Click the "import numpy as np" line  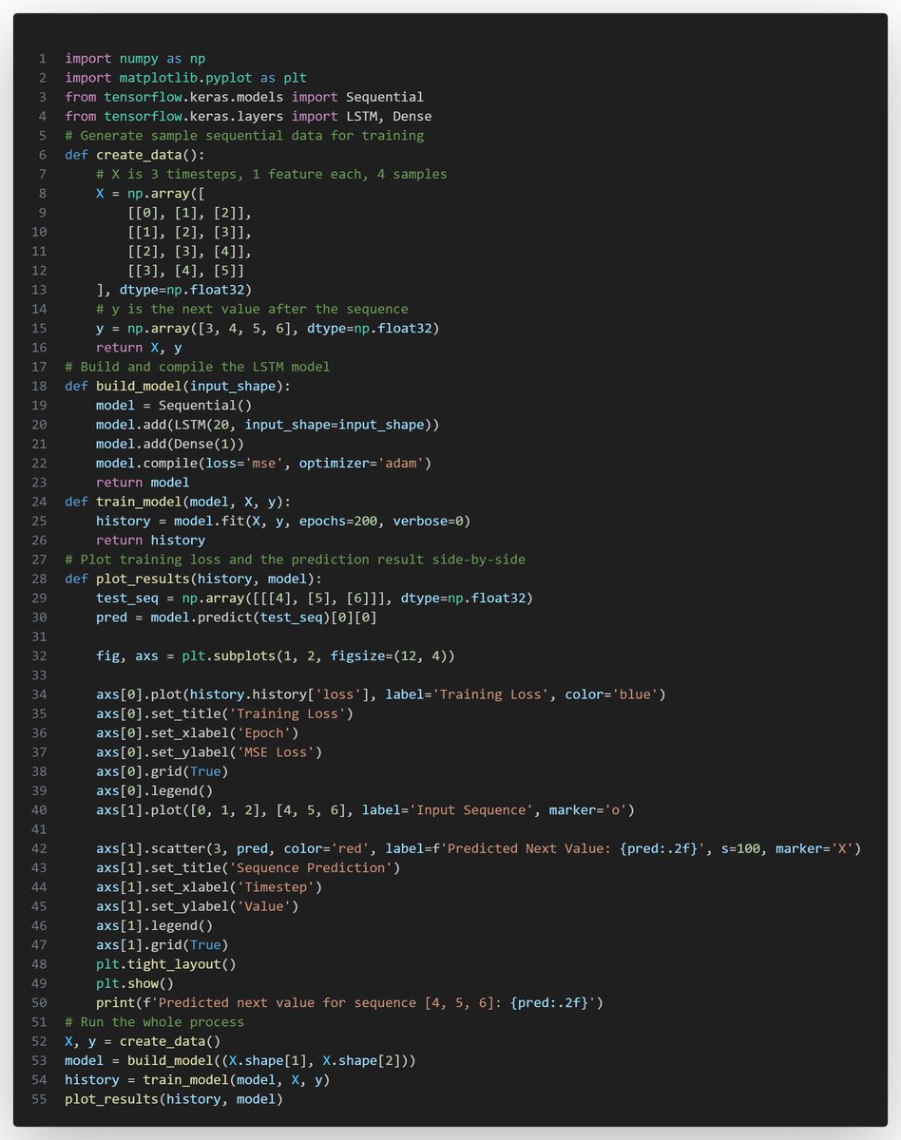point(134,58)
